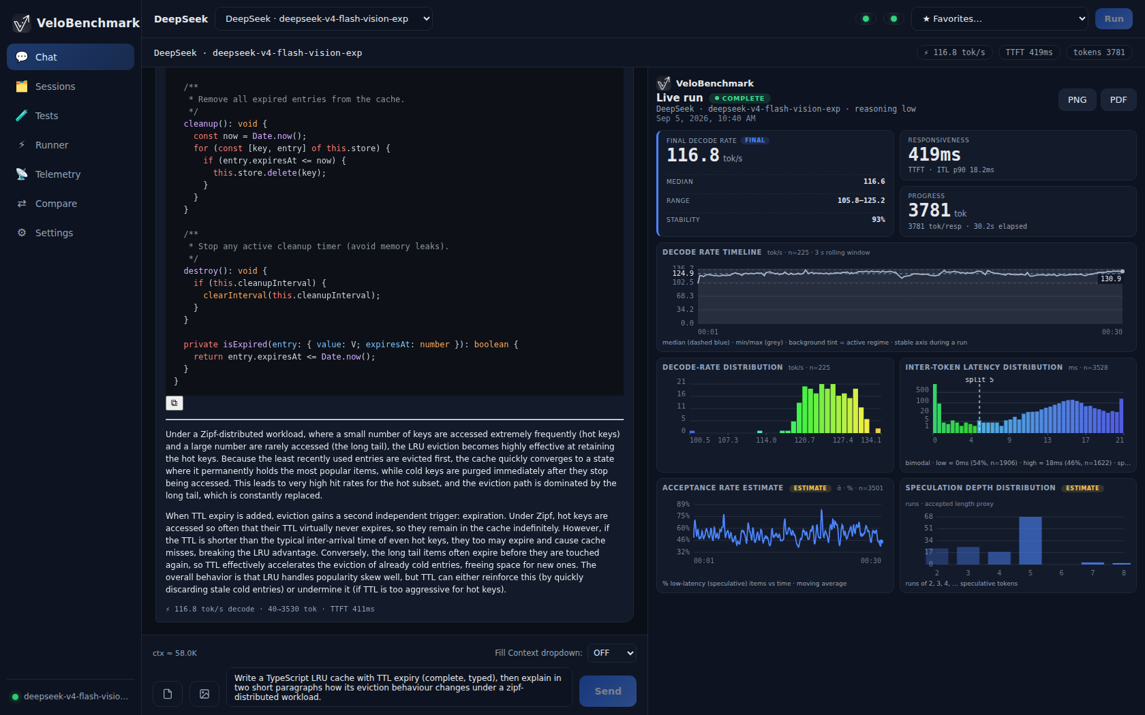Viewport: 1145px width, 715px height.
Task: Attach an image using the picture icon
Action: click(x=204, y=694)
